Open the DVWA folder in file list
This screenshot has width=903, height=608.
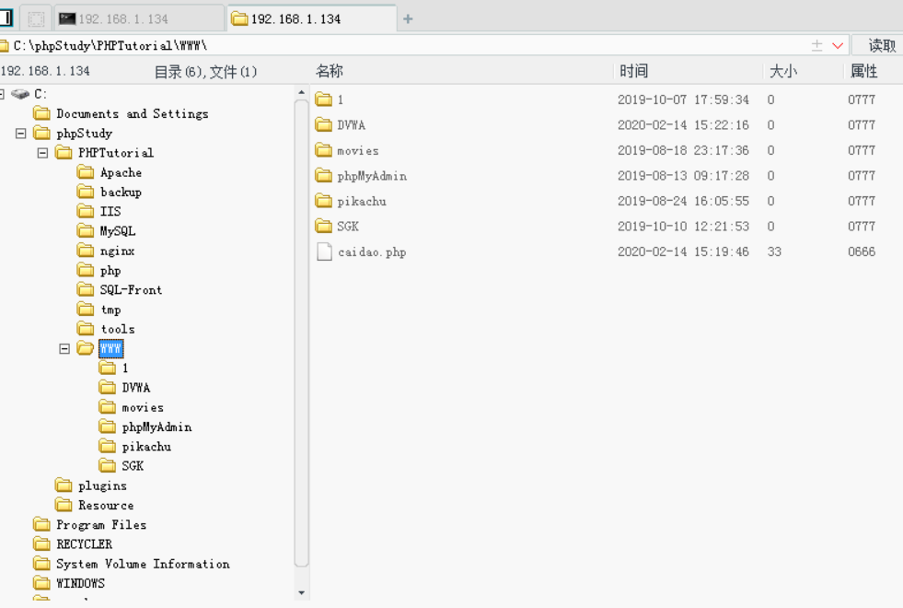pos(351,125)
